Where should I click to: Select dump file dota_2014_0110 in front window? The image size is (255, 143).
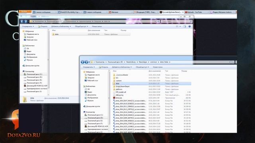[x=129, y=104]
